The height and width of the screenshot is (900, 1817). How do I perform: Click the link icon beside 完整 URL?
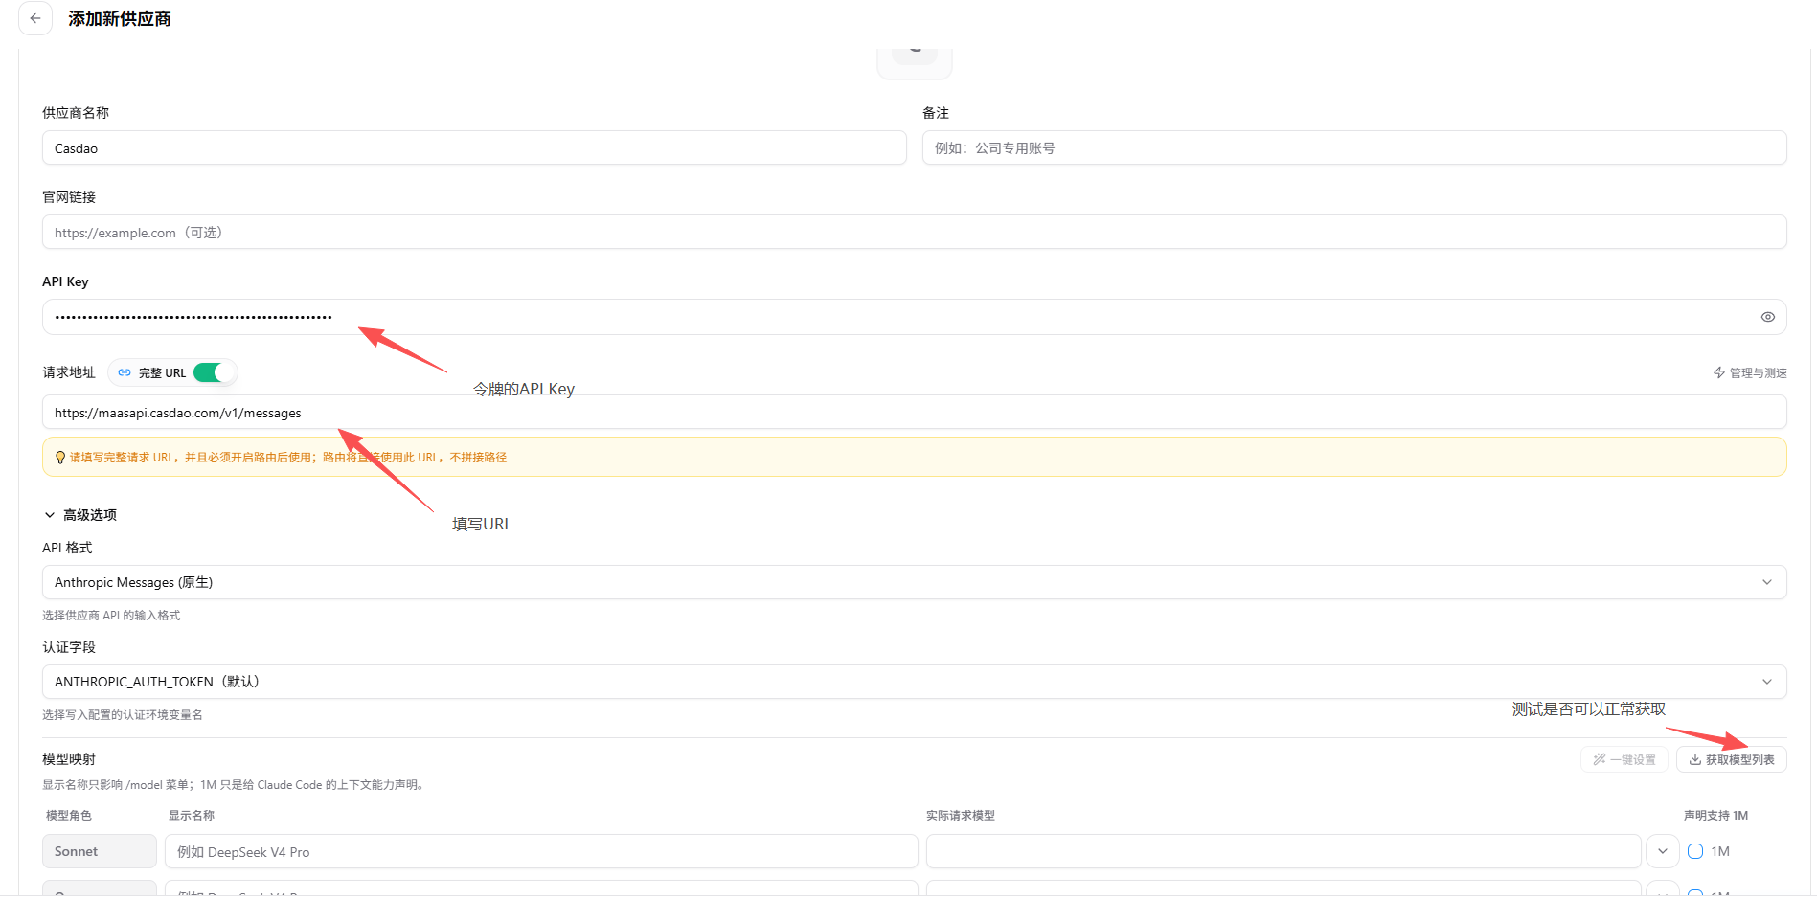pos(125,372)
